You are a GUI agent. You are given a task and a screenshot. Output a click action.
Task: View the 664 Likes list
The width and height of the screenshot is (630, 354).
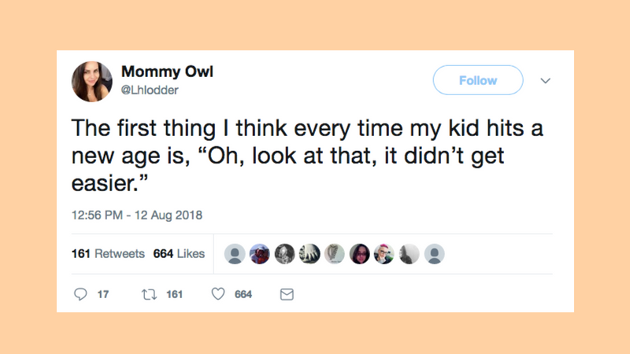179,253
